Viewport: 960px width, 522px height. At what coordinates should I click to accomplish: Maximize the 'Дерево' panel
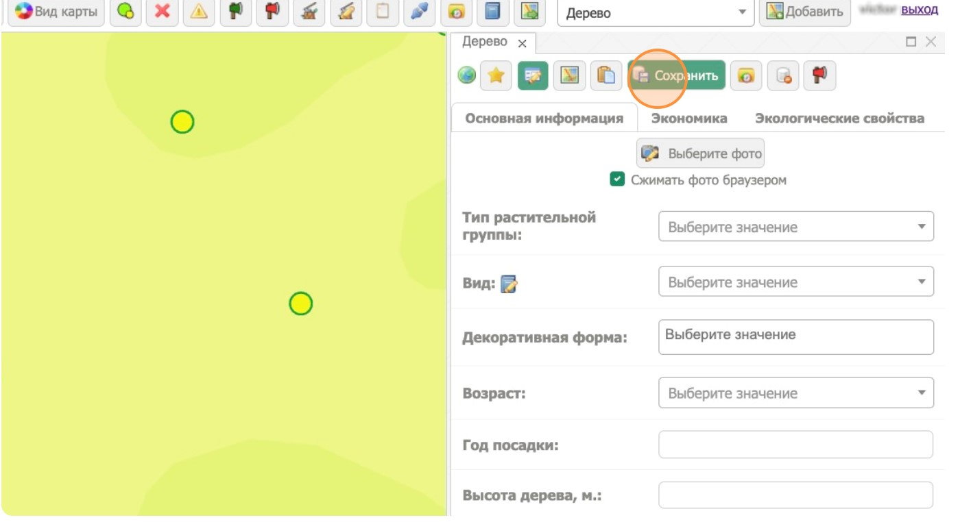click(x=911, y=42)
